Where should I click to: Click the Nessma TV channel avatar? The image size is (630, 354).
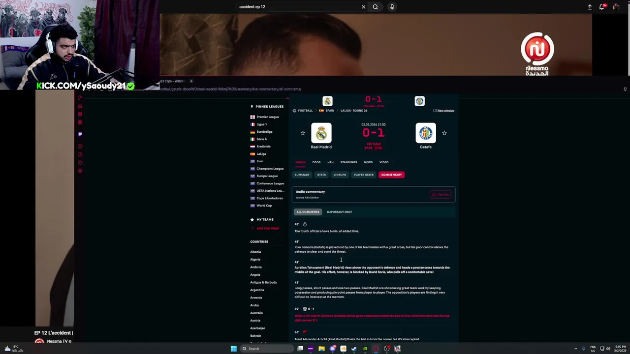point(39,342)
